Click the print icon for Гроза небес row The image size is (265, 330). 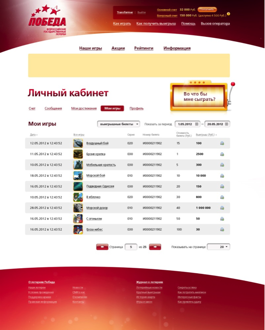pyautogui.click(x=222, y=229)
